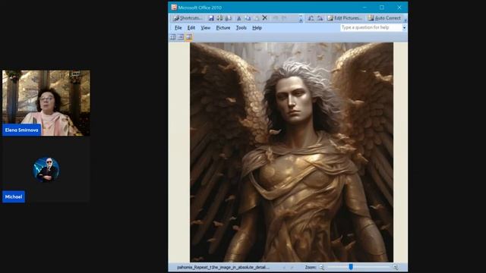Click the previous picture arrow in status bar
This screenshot has width=486, height=273.
(284, 267)
